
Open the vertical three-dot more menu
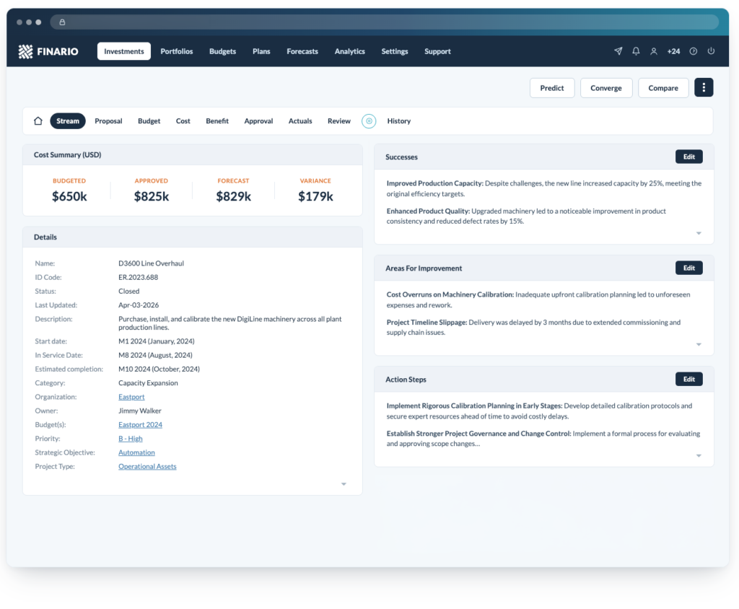click(704, 88)
